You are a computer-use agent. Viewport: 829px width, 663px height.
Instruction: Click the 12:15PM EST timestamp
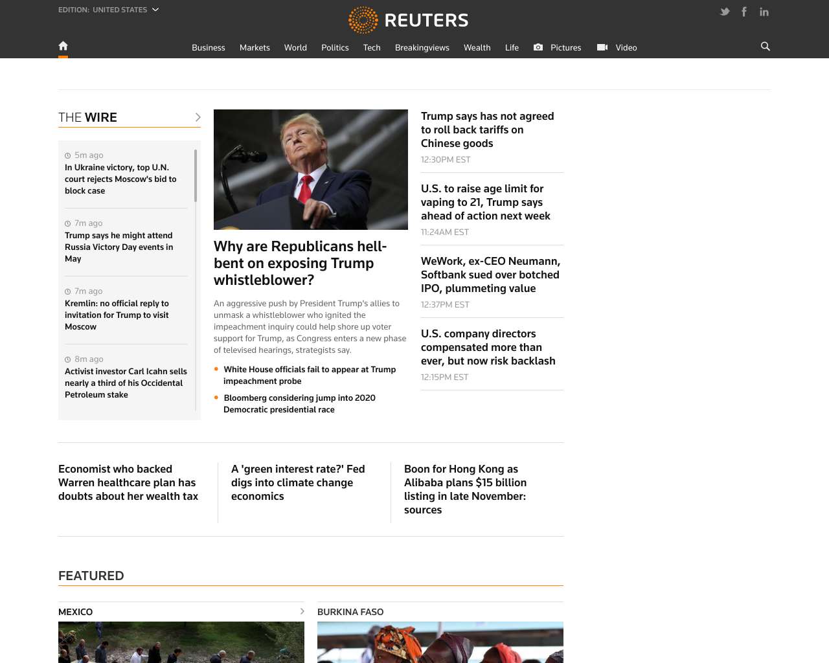pyautogui.click(x=444, y=377)
